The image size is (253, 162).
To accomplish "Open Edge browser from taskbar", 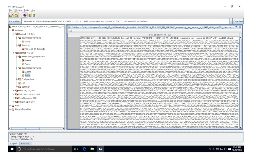I will point(84,149).
